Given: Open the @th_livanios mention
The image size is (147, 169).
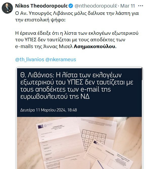Looking at the screenshot, I should point(30,59).
